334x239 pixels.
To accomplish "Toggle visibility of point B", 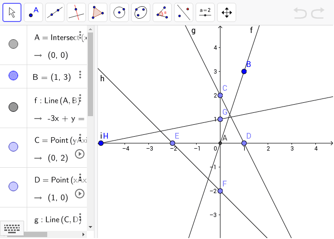I will tap(13, 76).
